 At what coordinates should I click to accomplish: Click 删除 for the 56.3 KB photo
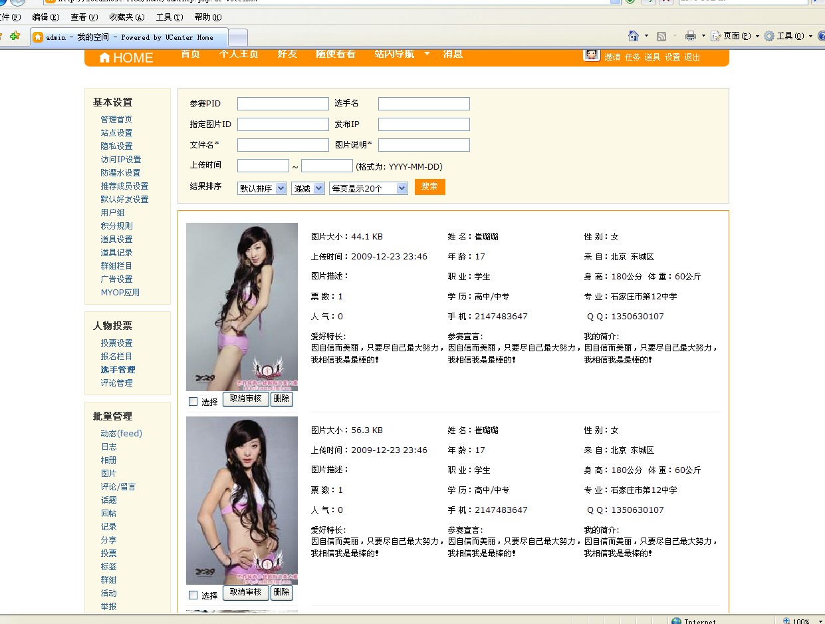282,593
